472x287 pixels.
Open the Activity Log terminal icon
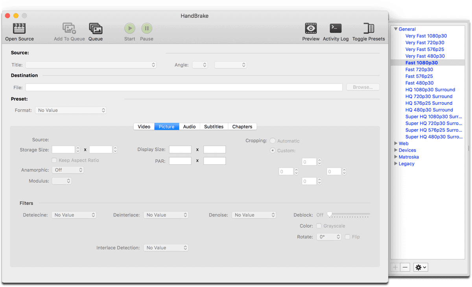pos(336,28)
